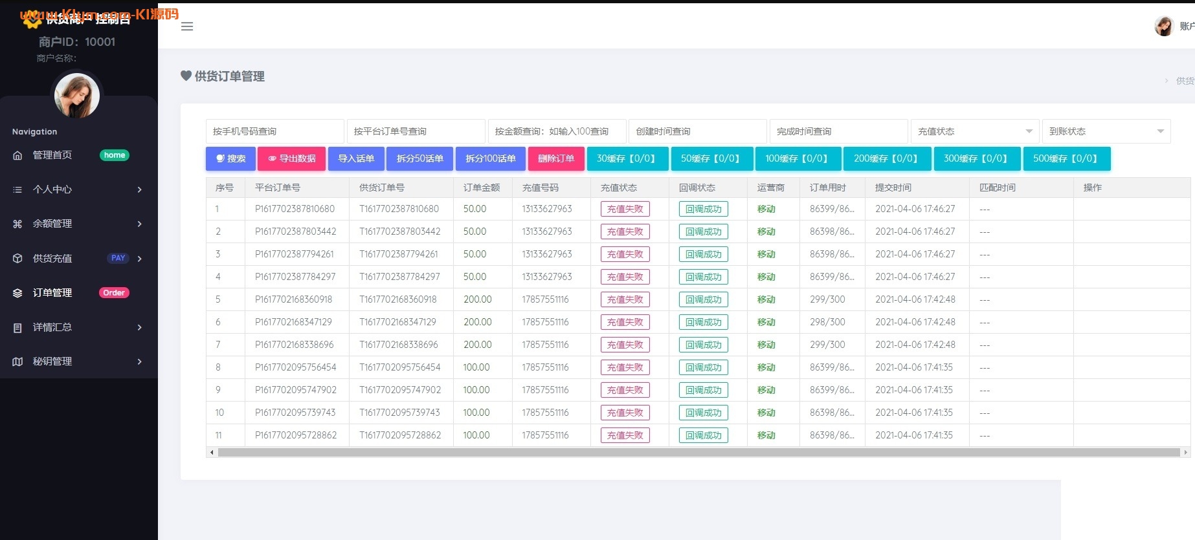Click the document icon beside 详情汇总
This screenshot has width=1195, height=540.
pyautogui.click(x=17, y=328)
